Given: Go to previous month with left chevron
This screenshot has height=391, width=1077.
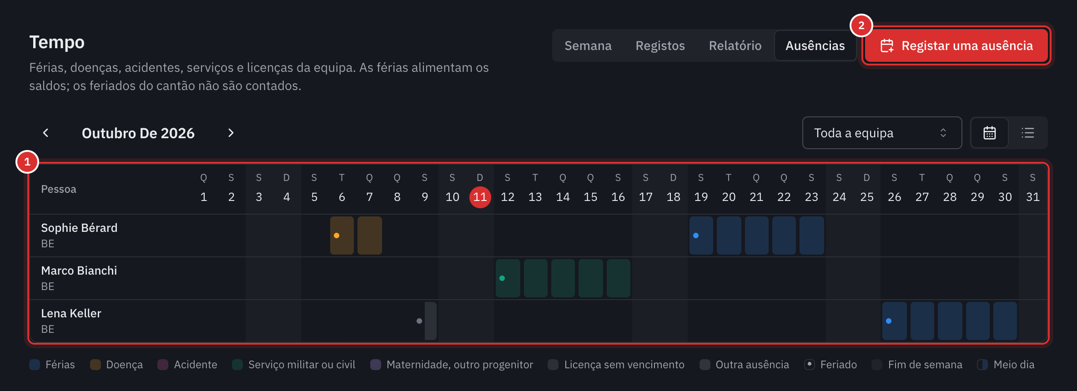Looking at the screenshot, I should pyautogui.click(x=45, y=133).
